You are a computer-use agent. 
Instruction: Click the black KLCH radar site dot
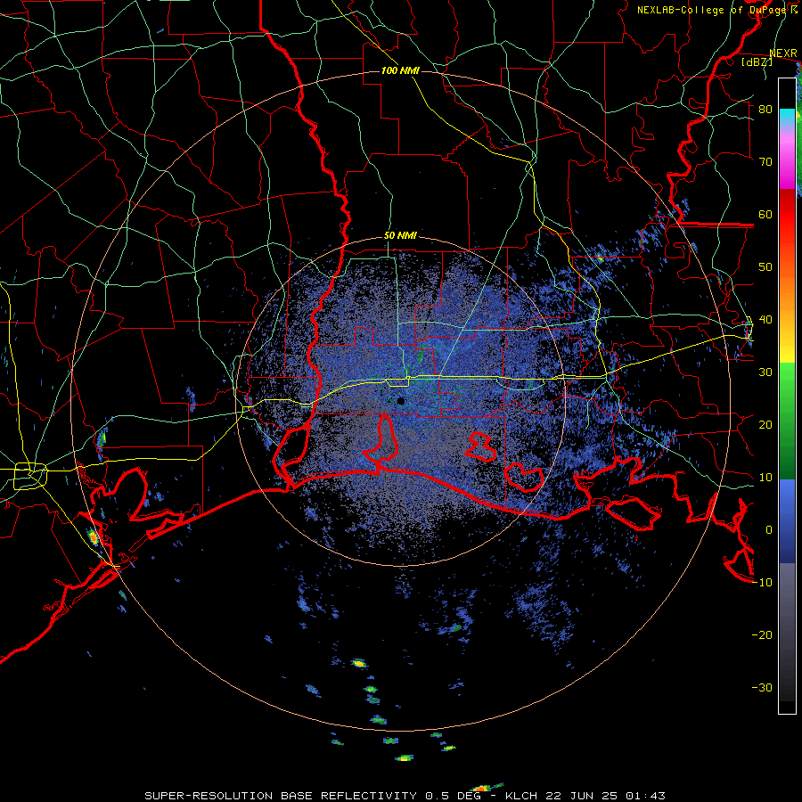pyautogui.click(x=401, y=401)
